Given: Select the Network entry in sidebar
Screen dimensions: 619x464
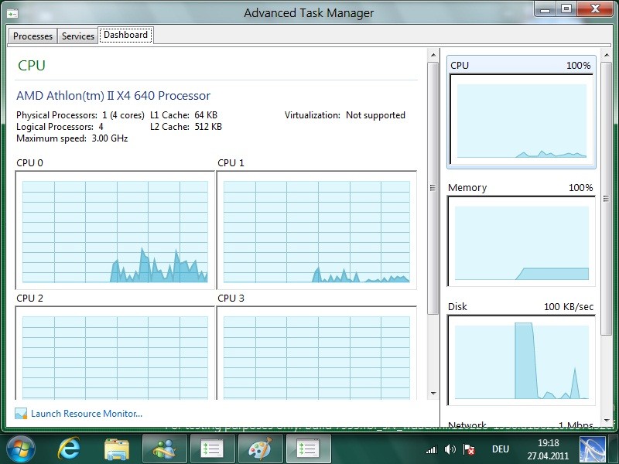Looking at the screenshot, I should click(521, 425).
